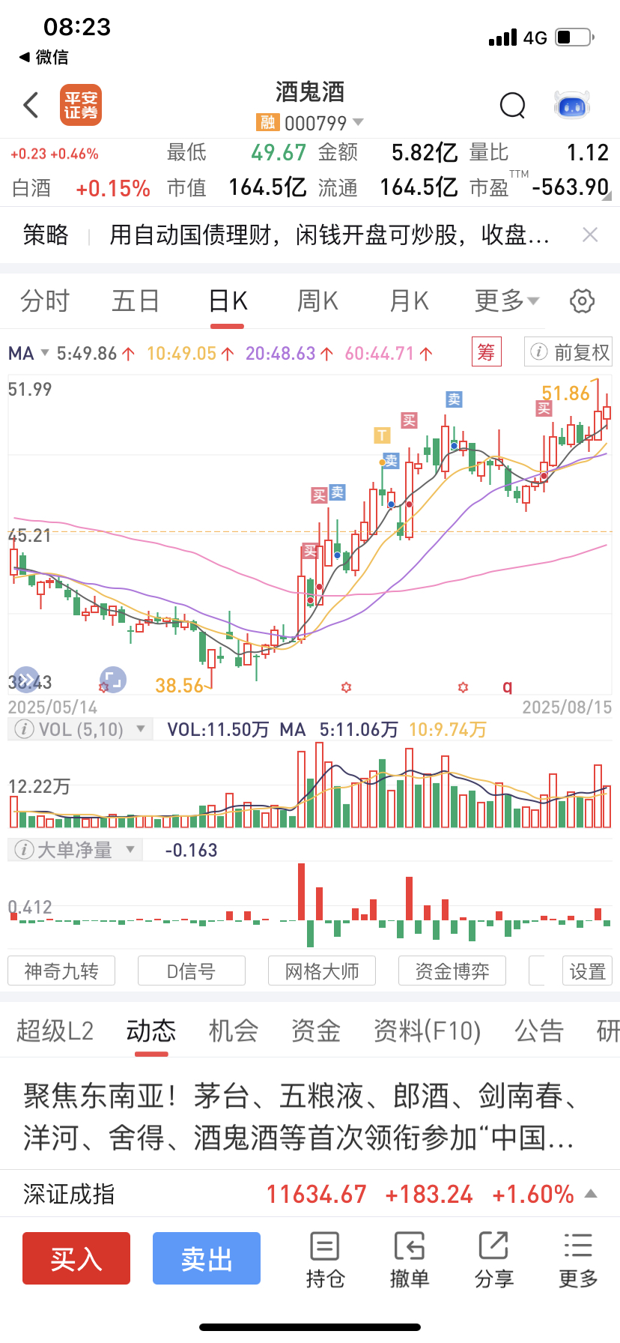
Task: Tap the 筹 chip distribution icon
Action: (x=486, y=352)
